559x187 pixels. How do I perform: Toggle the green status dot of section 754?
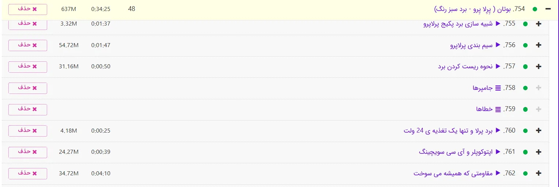click(535, 9)
